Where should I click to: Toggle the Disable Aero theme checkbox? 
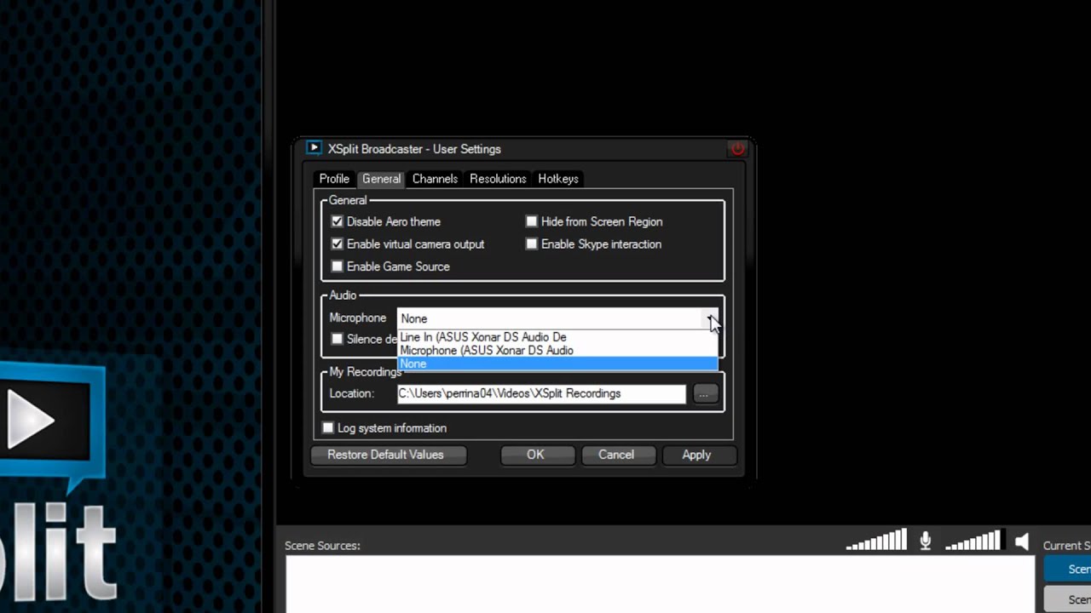(338, 221)
